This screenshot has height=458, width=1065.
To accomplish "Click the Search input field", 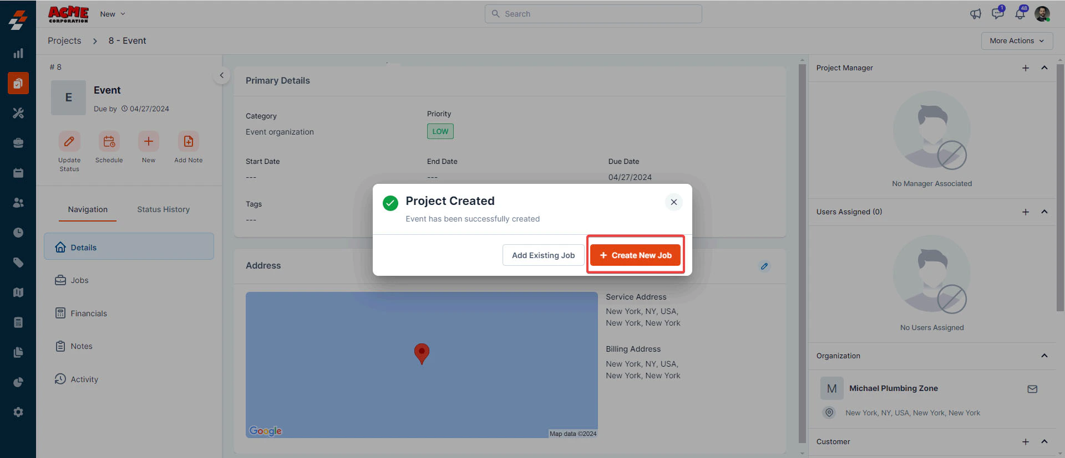I will click(594, 14).
